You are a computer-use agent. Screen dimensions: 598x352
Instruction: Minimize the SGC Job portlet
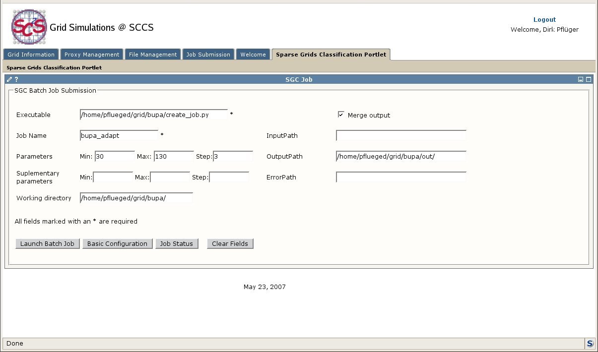point(581,79)
